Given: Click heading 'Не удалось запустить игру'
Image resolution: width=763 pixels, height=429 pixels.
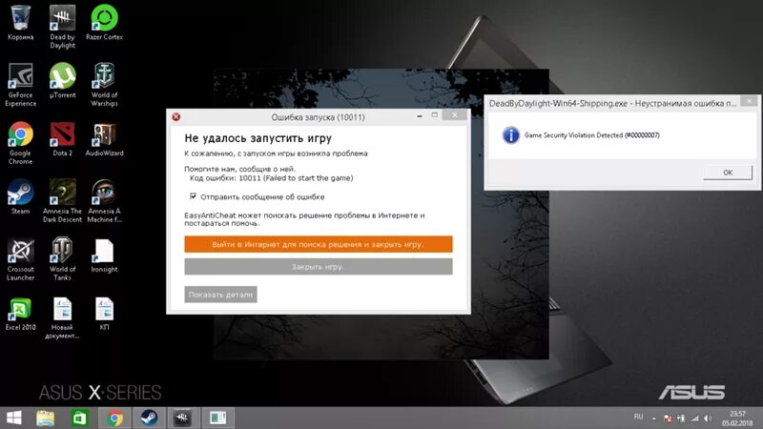Looking at the screenshot, I should (x=258, y=138).
